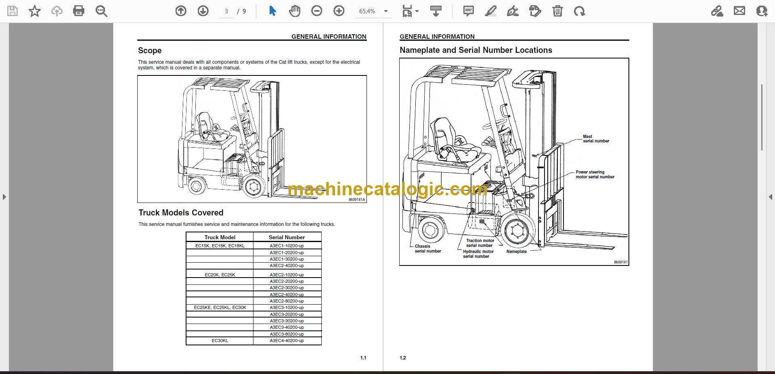
Task: Select cell EC15K, EC18K, EC18KL
Action: click(x=220, y=246)
